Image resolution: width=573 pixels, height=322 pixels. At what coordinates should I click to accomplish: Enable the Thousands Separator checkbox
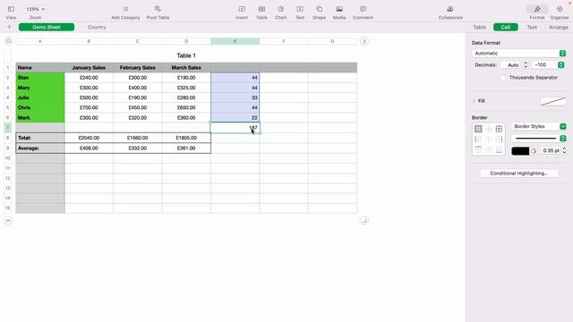(x=503, y=78)
